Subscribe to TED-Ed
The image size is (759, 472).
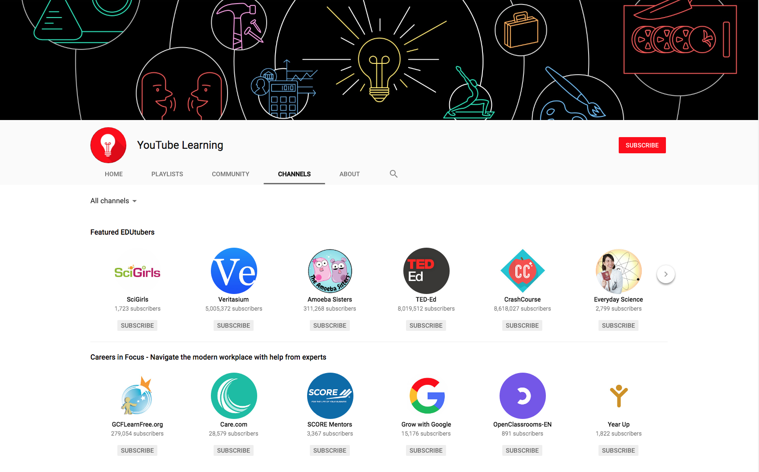(x=426, y=325)
